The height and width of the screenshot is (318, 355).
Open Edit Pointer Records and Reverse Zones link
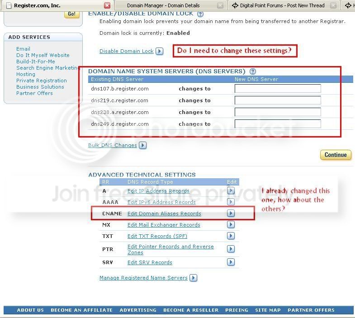point(170,249)
